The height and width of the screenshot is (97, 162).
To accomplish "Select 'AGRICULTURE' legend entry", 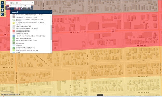I will (20, 43).
